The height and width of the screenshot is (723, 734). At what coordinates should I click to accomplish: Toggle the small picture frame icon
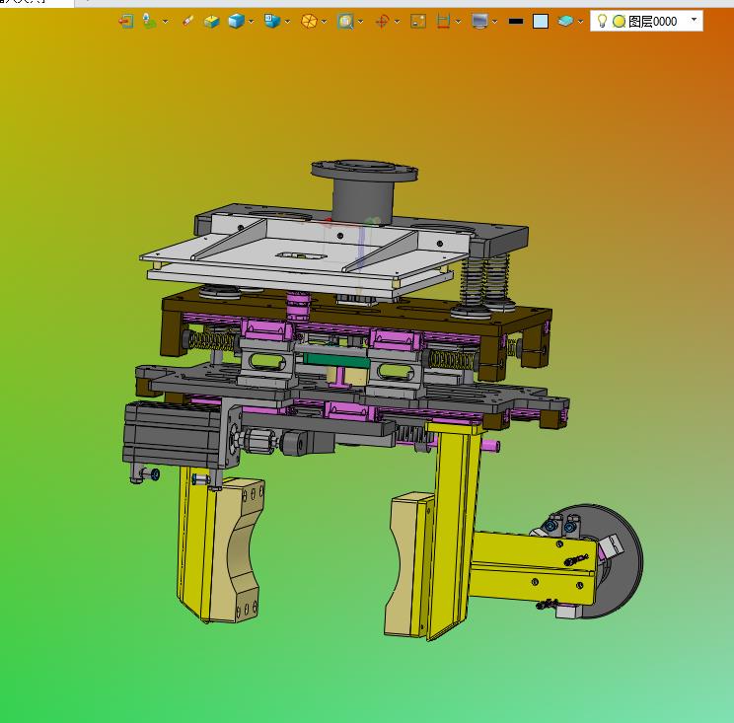pyautogui.click(x=417, y=21)
